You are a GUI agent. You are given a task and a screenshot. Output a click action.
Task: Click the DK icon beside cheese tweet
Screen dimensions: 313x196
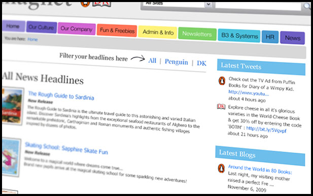(x=221, y=107)
